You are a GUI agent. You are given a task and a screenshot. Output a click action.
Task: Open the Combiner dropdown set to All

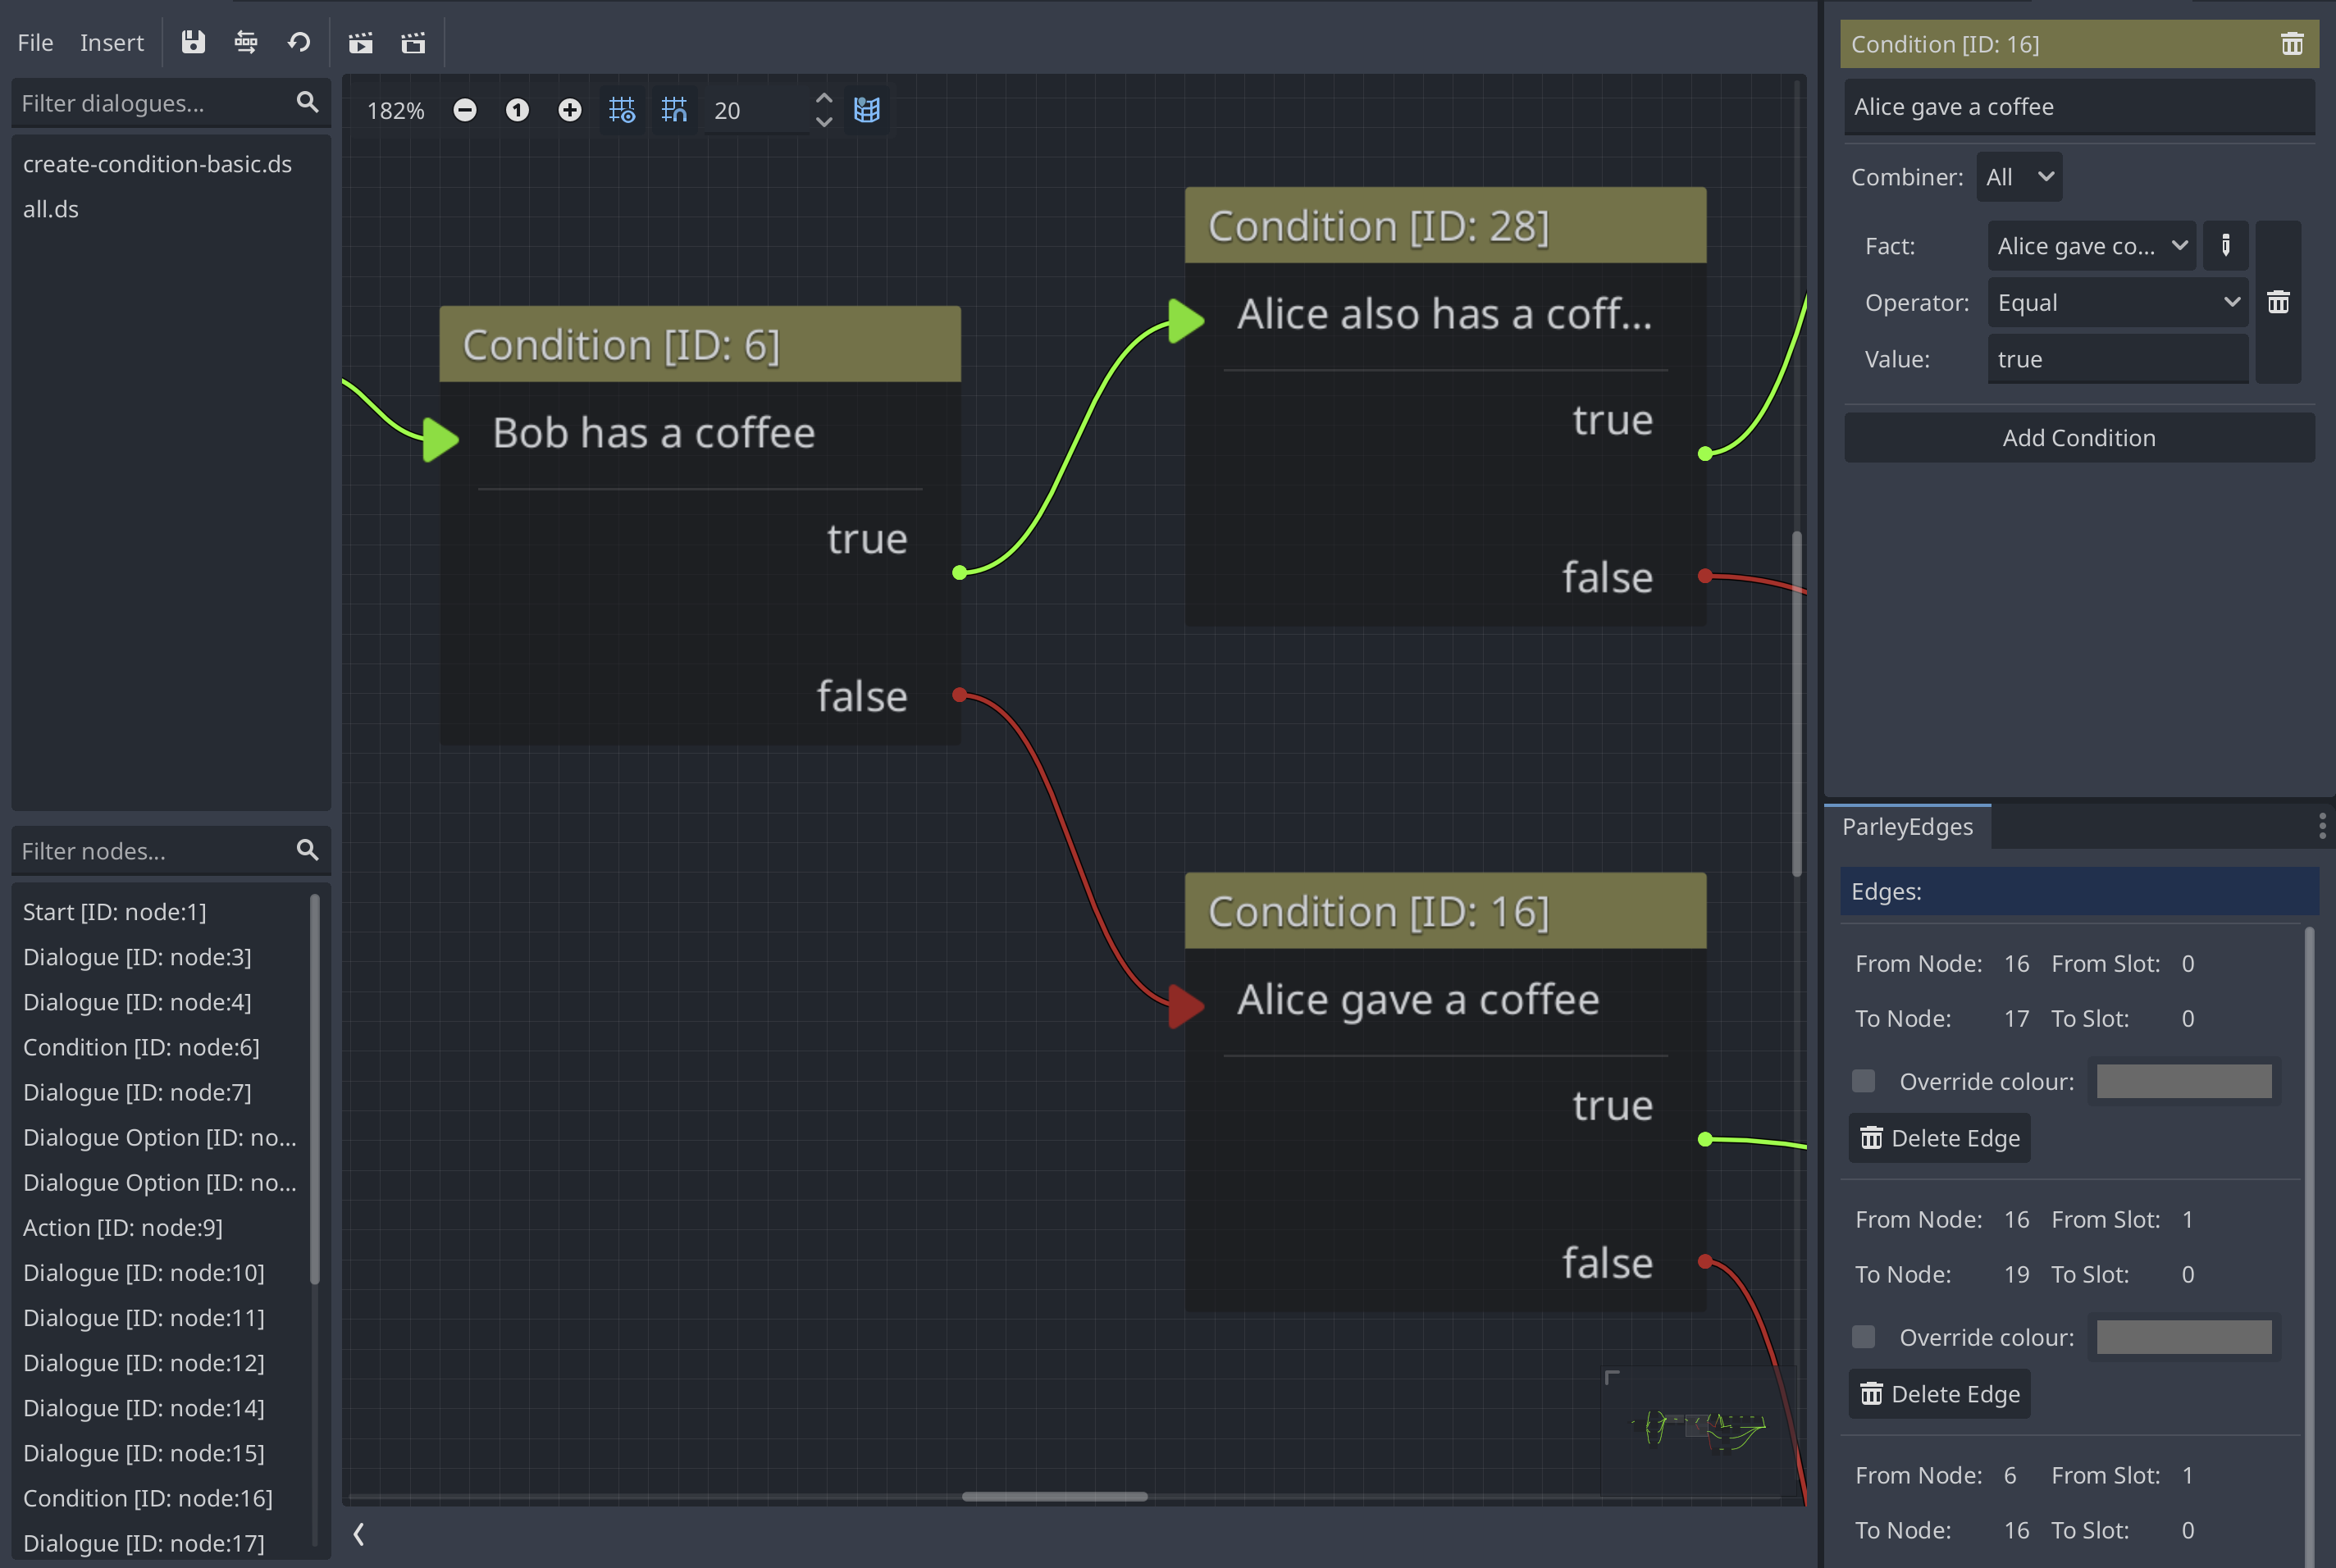coord(2018,176)
